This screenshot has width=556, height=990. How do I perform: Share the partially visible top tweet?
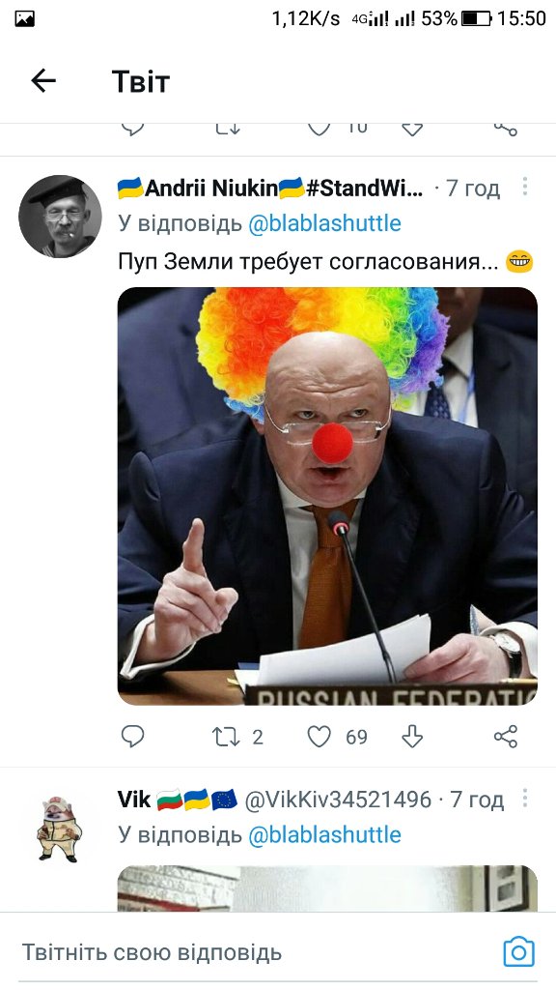pos(506,129)
